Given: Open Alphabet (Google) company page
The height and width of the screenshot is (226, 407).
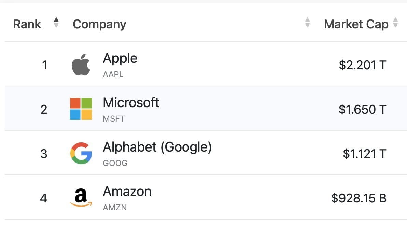Looking at the screenshot, I should (157, 147).
